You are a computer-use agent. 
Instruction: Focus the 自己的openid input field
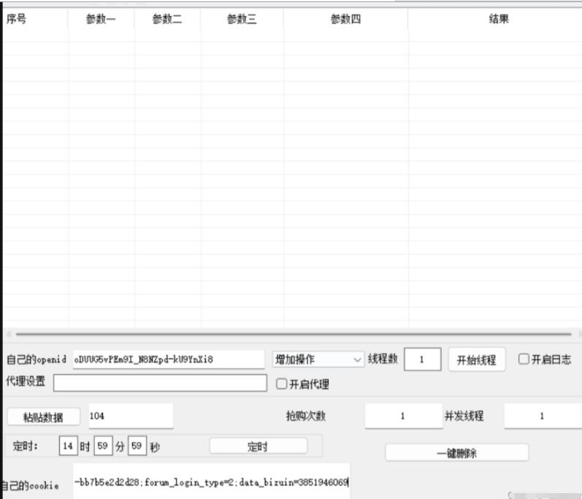168,359
